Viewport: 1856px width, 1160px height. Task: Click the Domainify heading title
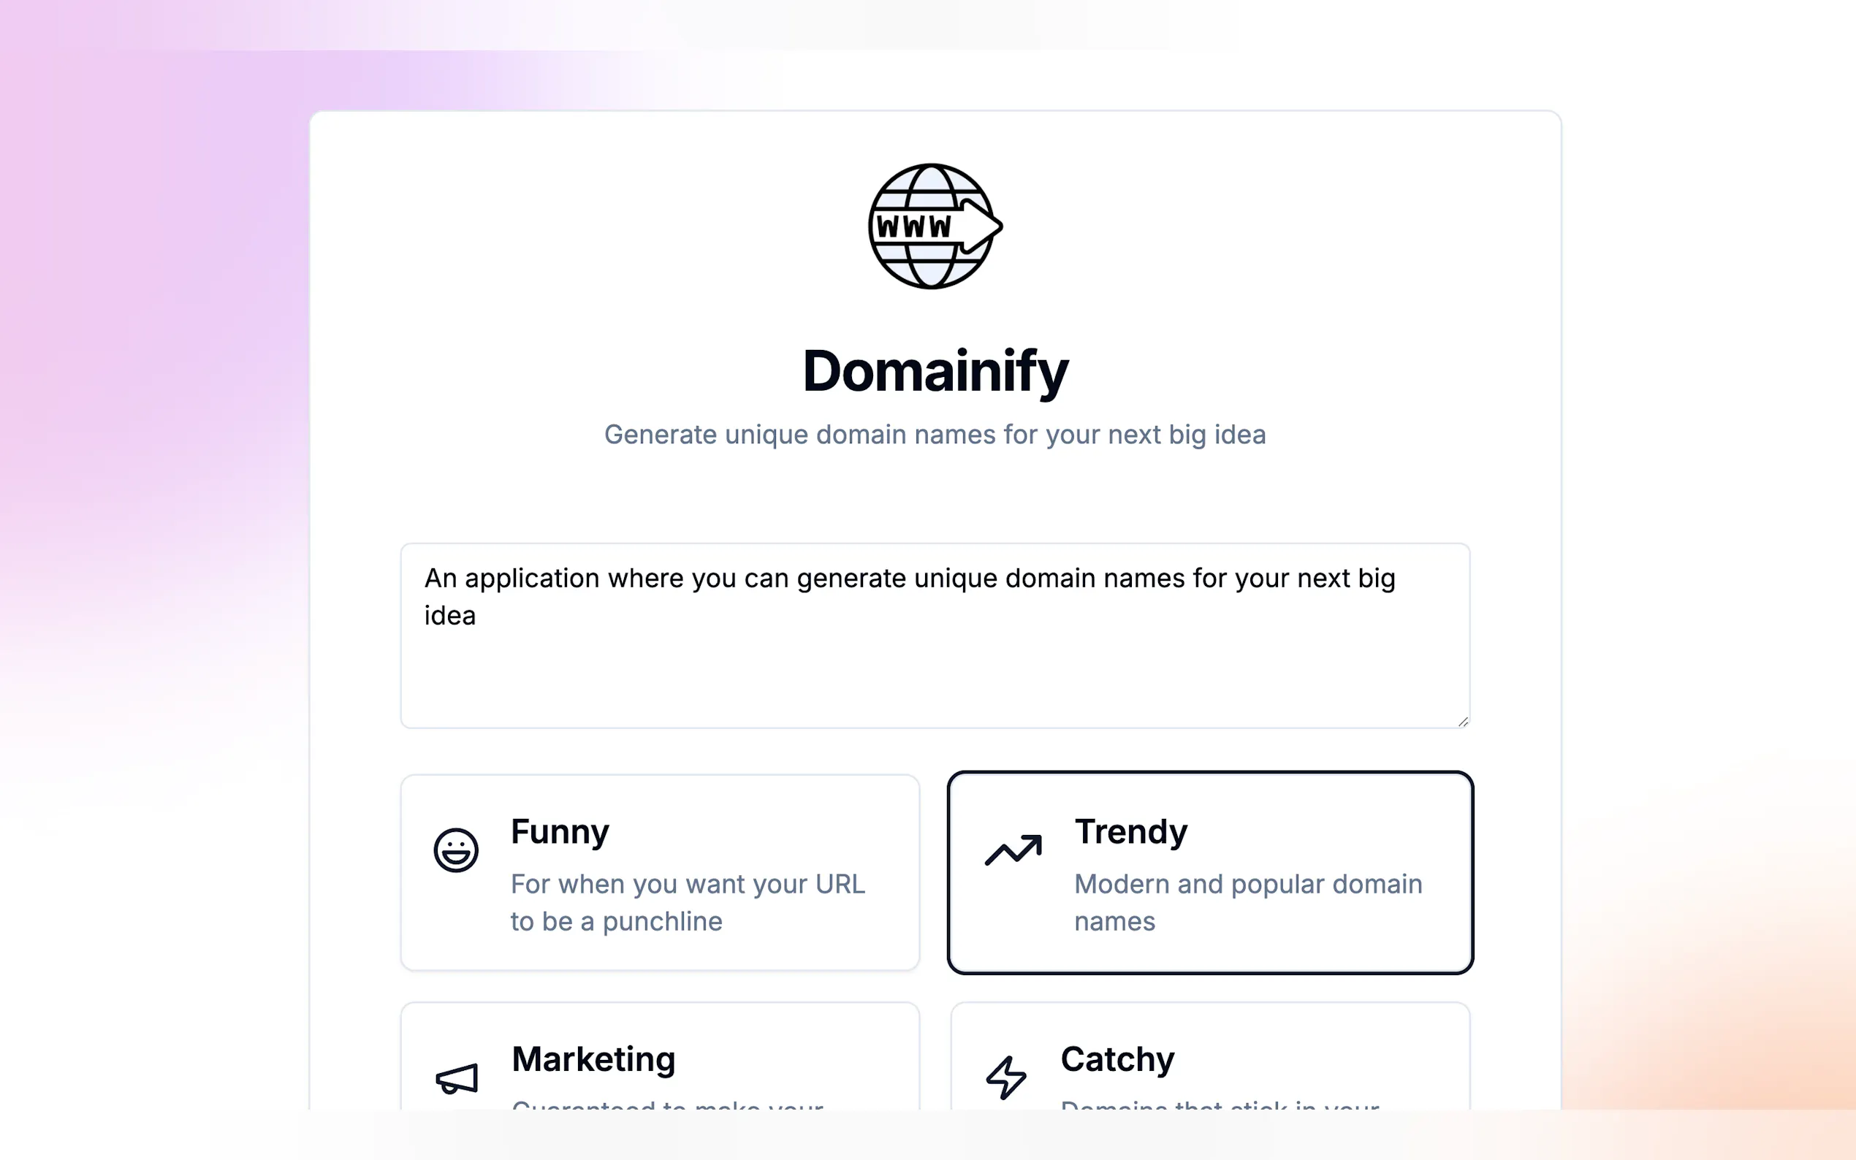point(935,371)
